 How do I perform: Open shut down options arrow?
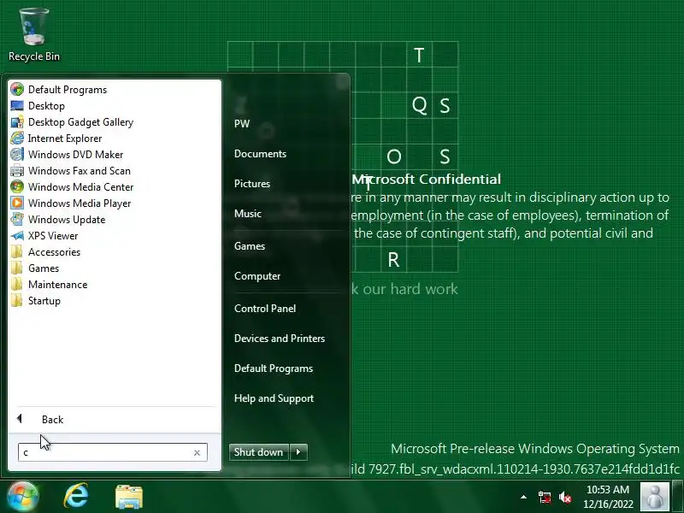click(298, 452)
